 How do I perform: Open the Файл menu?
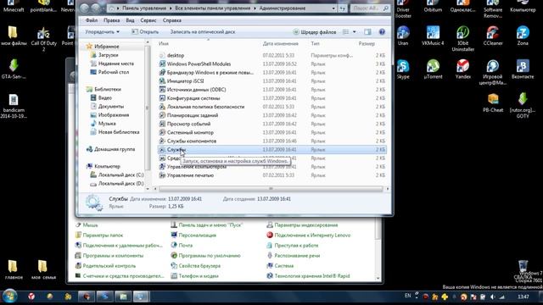92,20
